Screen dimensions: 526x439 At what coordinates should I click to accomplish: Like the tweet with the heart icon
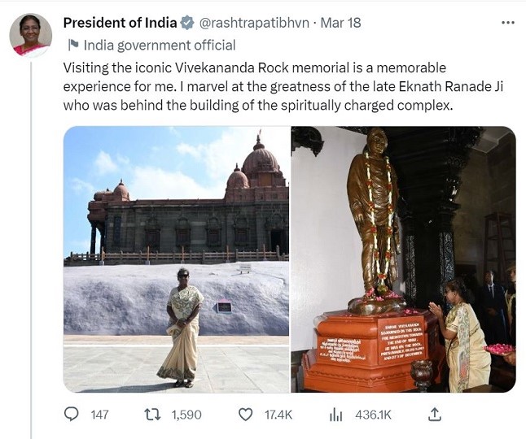[245, 415]
